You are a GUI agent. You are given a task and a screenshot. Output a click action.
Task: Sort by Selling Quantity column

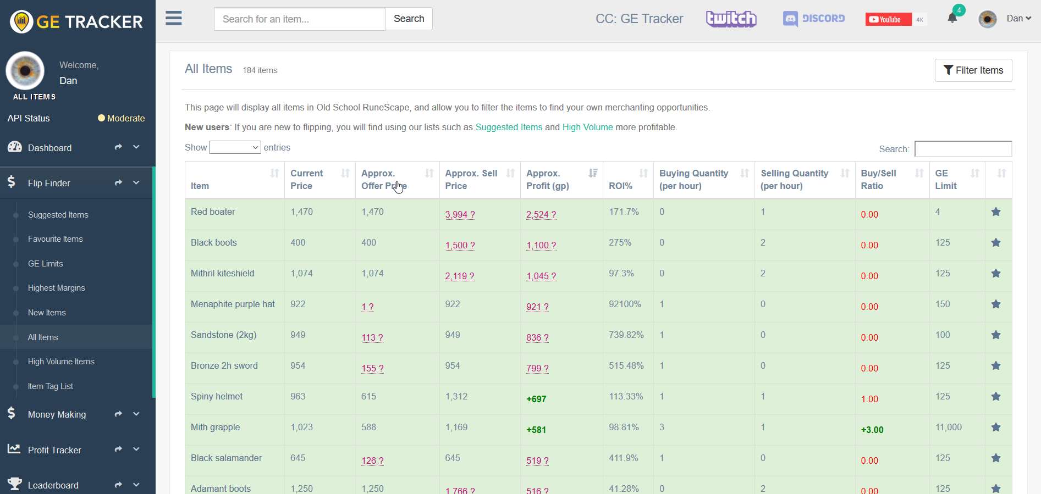click(x=805, y=180)
